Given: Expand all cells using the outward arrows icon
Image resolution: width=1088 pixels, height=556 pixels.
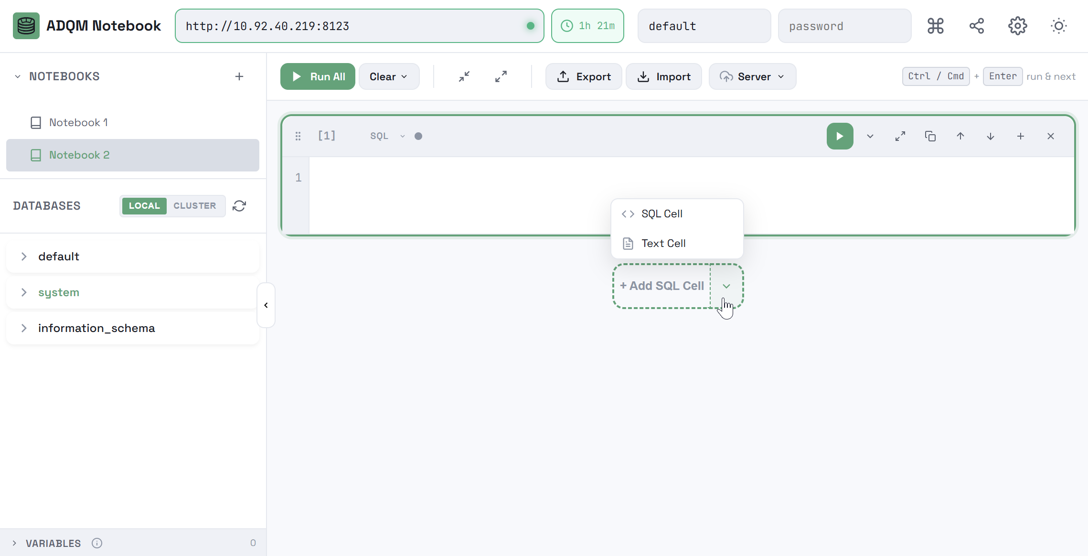Looking at the screenshot, I should tap(501, 76).
